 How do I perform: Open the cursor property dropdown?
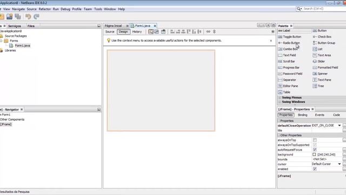tap(340, 164)
